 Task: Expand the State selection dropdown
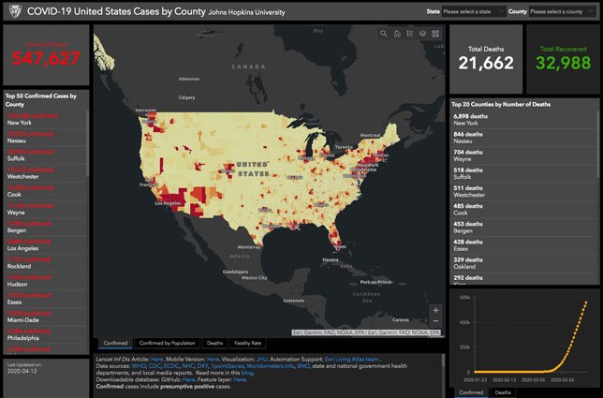[474, 11]
